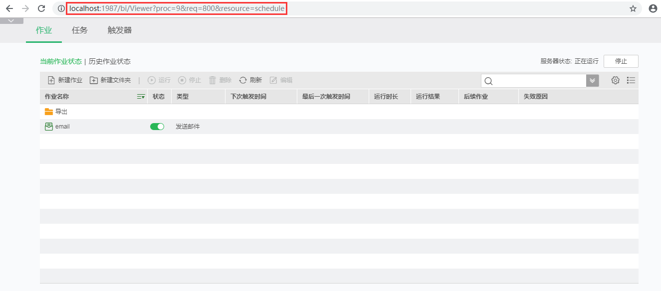The height and width of the screenshot is (291, 661).
Task: Open the 作业名称 column sort dropdown
Action: (140, 96)
